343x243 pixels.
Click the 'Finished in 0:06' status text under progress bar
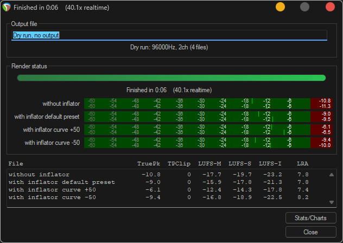click(169, 90)
